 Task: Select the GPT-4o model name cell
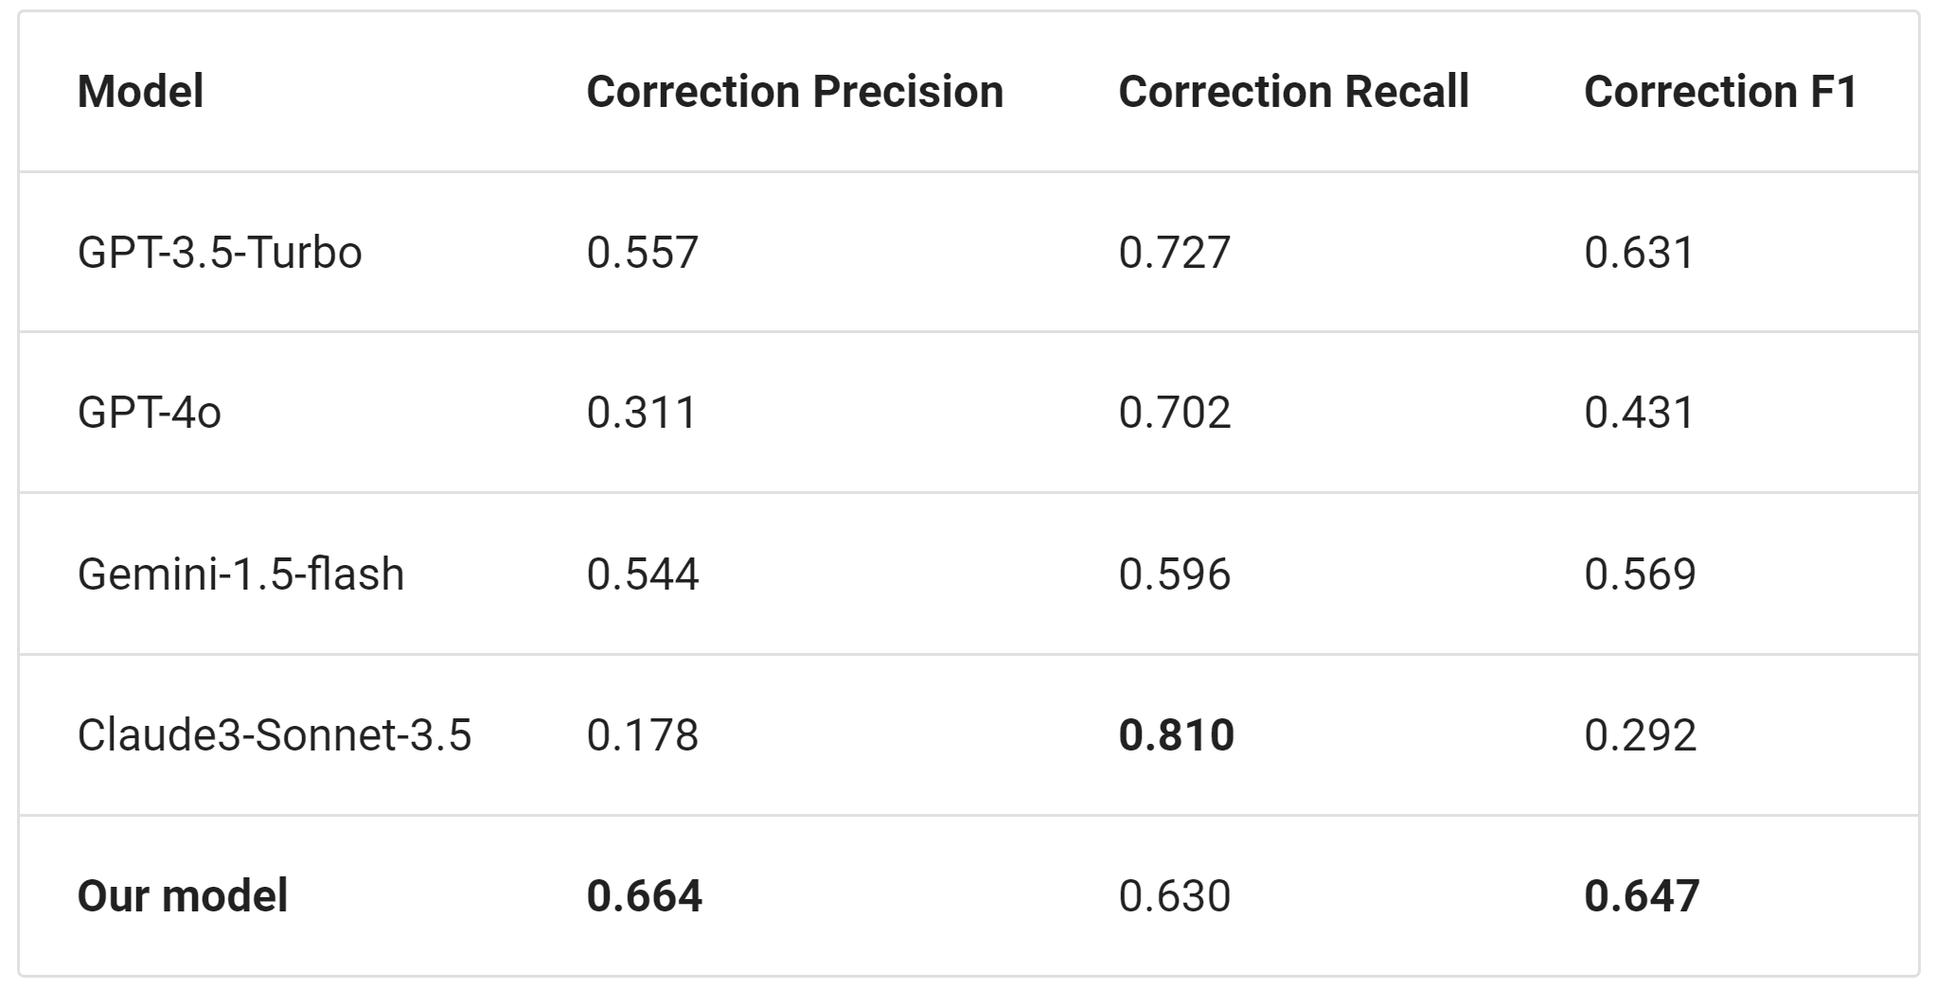(x=150, y=413)
